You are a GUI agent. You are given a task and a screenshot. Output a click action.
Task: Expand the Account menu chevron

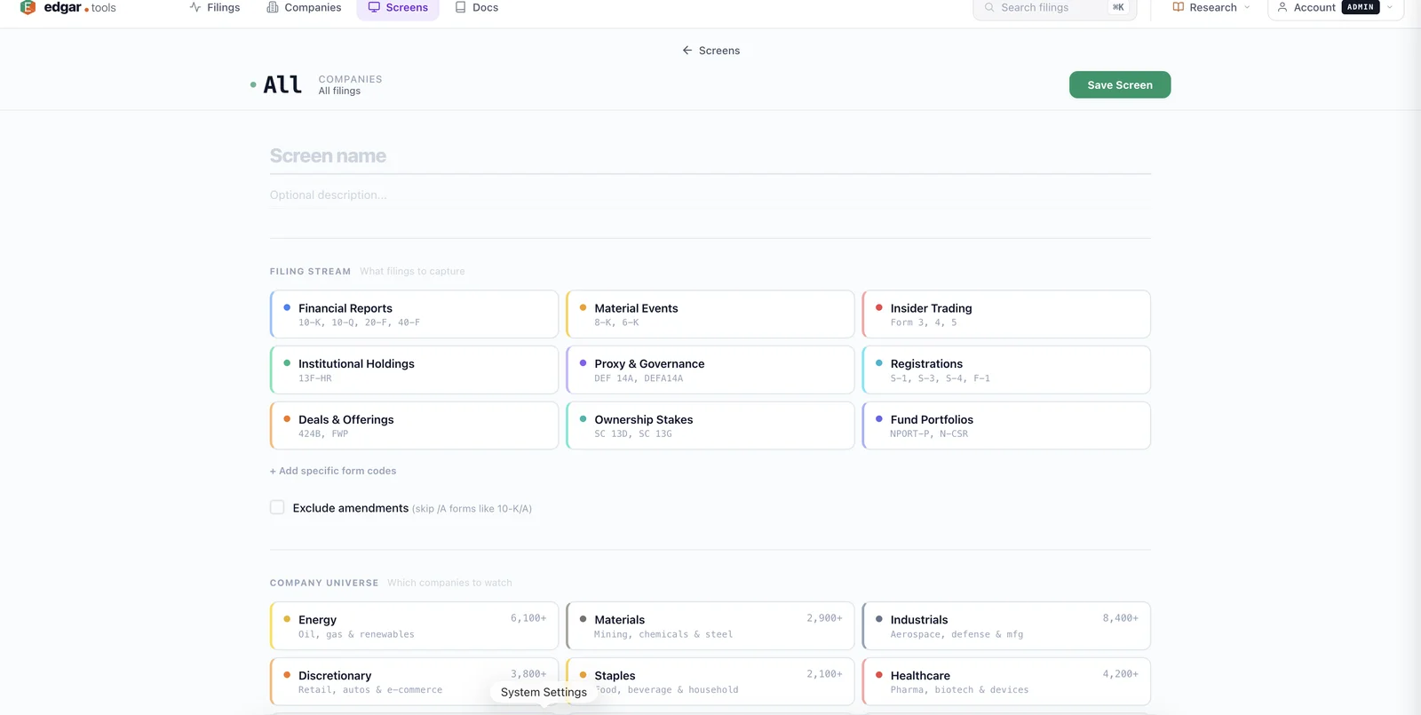click(1390, 7)
